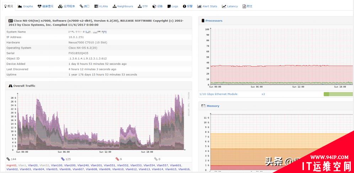
Task: Click the x3 count next to Ethernet Module
Action: click(263, 94)
